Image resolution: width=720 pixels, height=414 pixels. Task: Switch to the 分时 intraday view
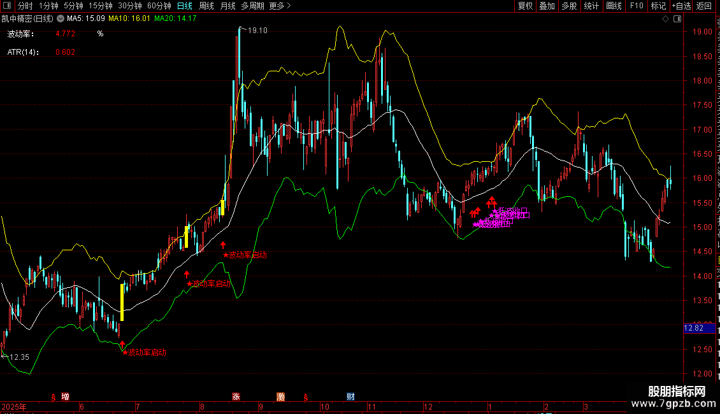tap(25, 6)
